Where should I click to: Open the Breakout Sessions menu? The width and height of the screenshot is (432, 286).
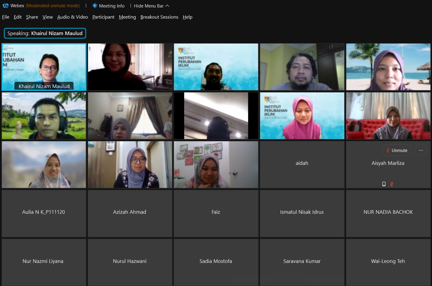coord(159,17)
